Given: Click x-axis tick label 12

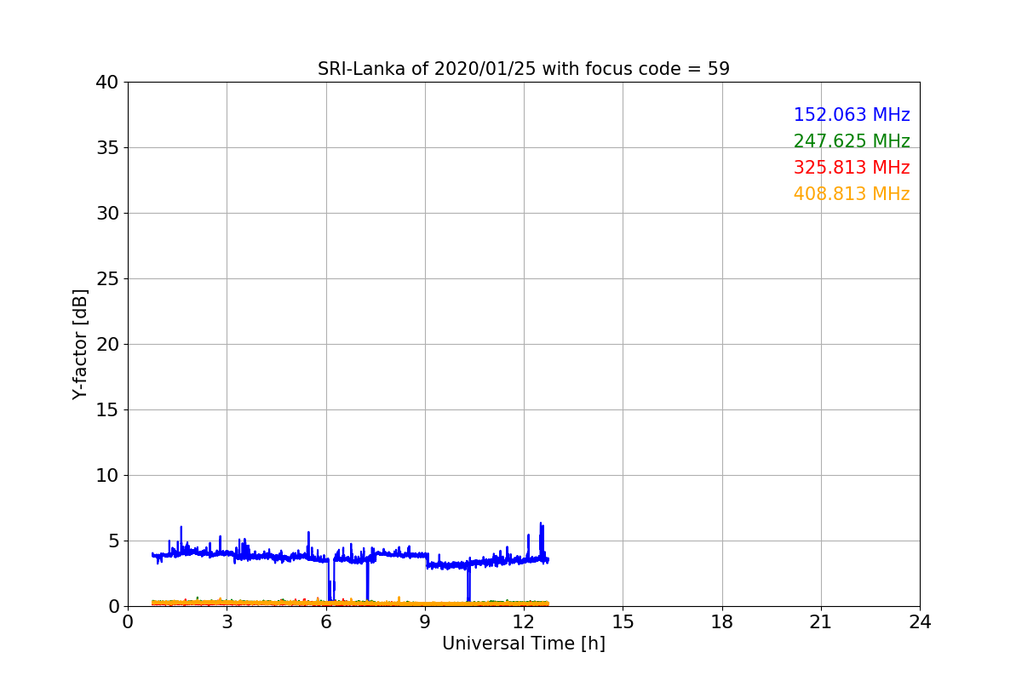Looking at the screenshot, I should pyautogui.click(x=524, y=622).
